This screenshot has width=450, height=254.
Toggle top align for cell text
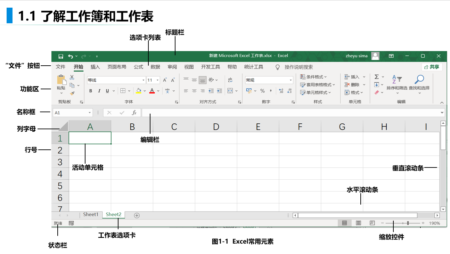pyautogui.click(x=186, y=80)
